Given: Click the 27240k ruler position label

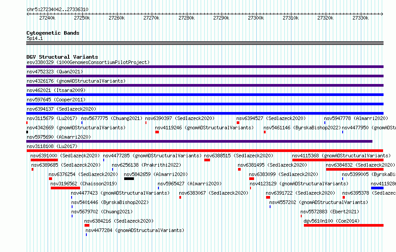Looking at the screenshot, I should [x=47, y=18].
